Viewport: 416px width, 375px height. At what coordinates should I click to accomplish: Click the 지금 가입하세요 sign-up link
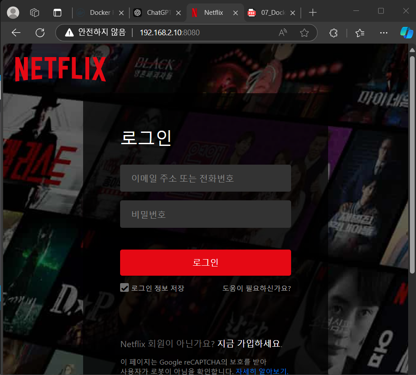click(x=248, y=344)
